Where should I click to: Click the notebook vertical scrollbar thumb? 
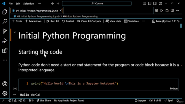click(x=181, y=26)
